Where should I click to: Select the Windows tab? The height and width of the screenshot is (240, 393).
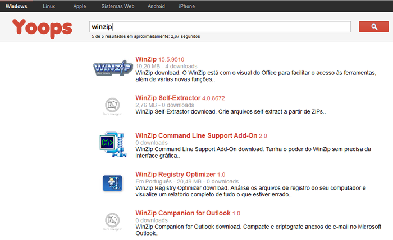coord(16,6)
